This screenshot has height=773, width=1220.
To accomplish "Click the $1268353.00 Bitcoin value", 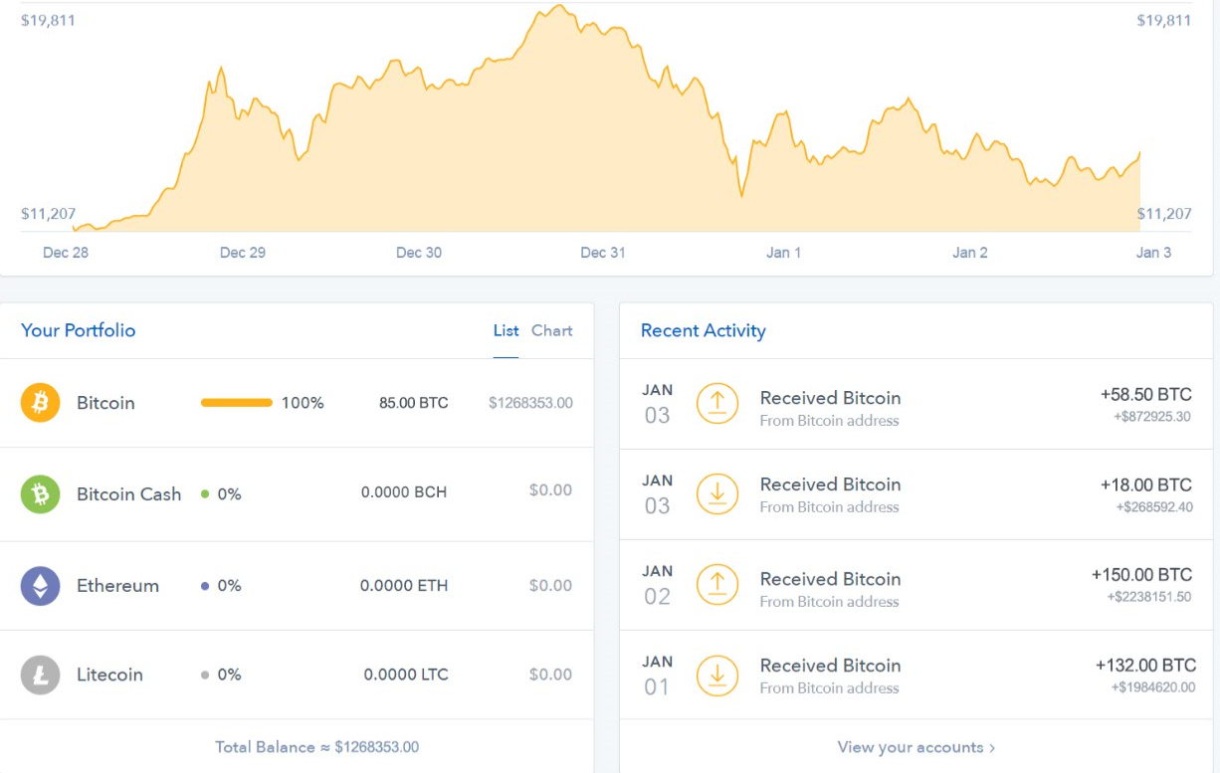I will point(530,403).
